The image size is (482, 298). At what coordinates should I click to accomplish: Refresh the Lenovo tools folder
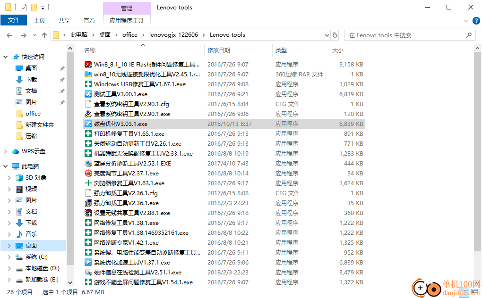click(335, 35)
